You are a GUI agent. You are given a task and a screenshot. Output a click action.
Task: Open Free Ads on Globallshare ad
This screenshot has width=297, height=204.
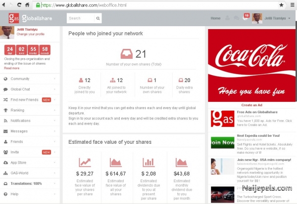tap(257, 112)
